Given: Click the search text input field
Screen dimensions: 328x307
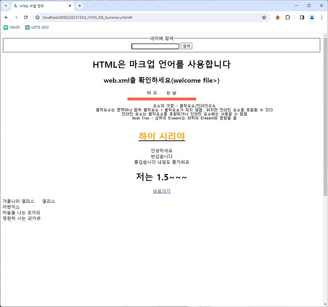Looking at the screenshot, I should 155,46.
